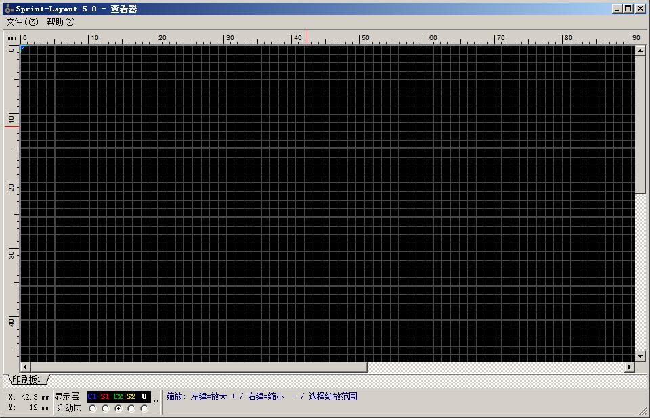Open the 文件 (File) menu
The width and height of the screenshot is (650, 418).
[22, 22]
